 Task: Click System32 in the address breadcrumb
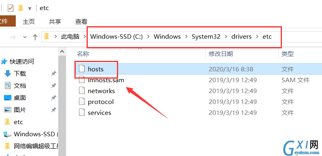[206, 37]
